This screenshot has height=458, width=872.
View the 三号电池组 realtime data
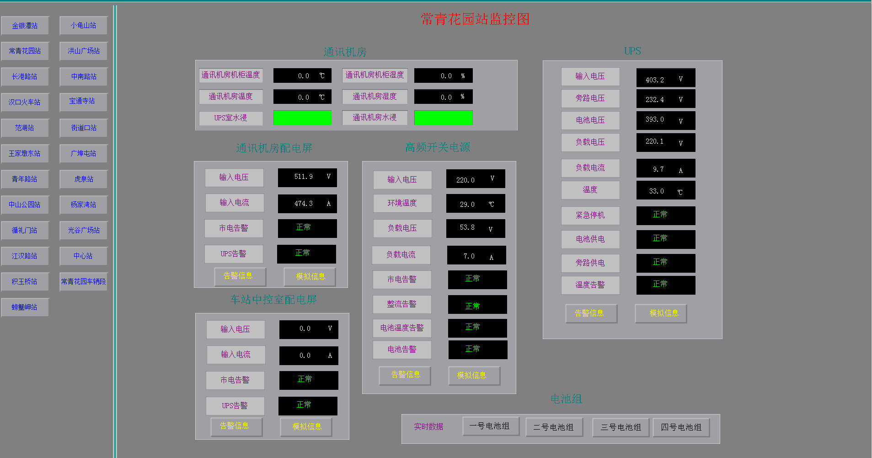tap(621, 427)
